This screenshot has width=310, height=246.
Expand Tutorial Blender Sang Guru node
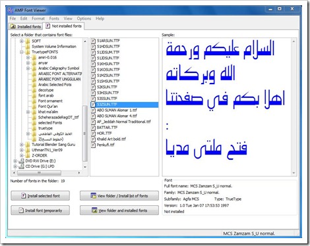coord(22,145)
